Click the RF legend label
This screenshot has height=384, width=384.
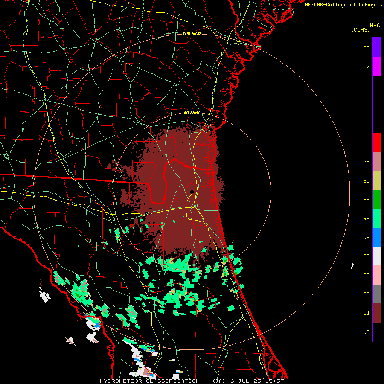click(x=366, y=48)
